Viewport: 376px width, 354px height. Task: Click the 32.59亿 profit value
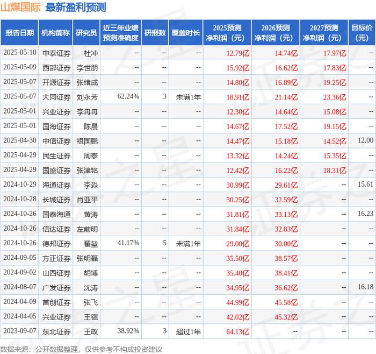pos(286,200)
